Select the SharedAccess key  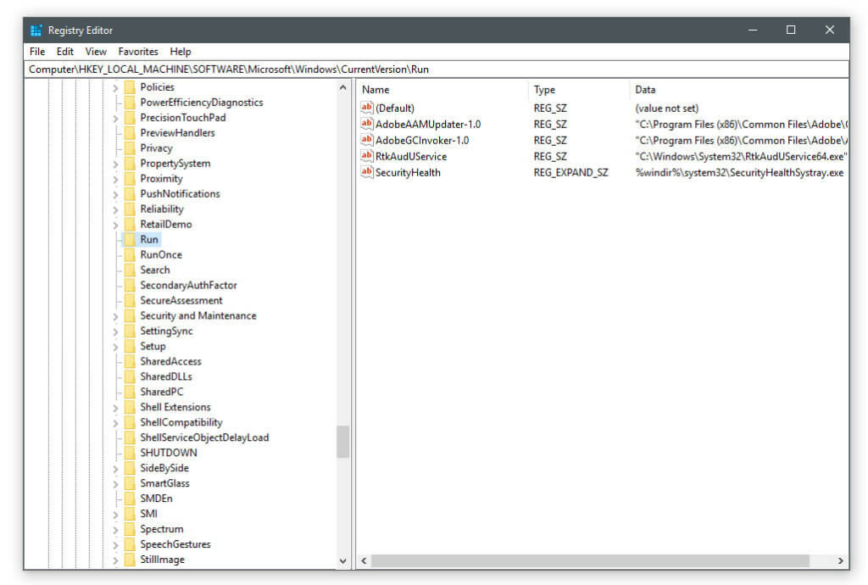coord(170,361)
